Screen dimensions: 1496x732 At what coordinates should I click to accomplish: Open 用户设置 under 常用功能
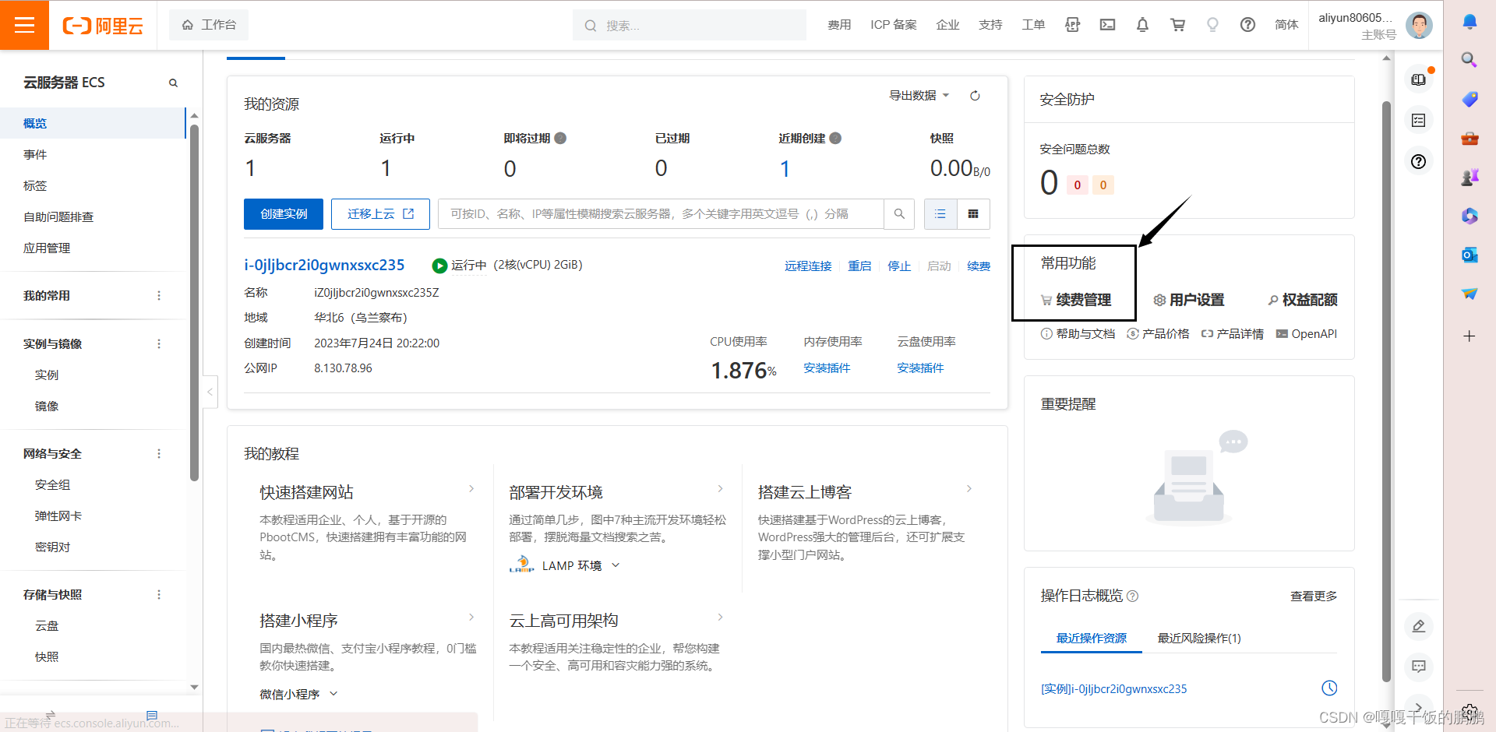click(x=1189, y=300)
